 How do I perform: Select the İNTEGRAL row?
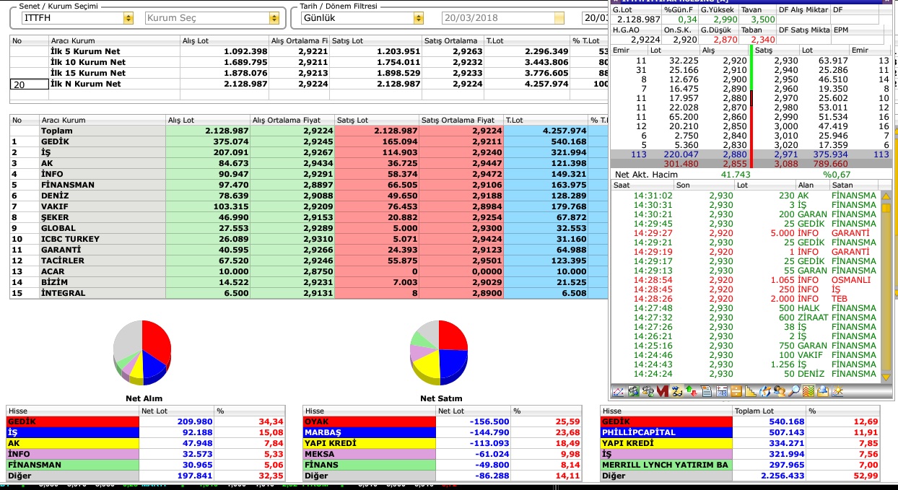click(x=309, y=294)
